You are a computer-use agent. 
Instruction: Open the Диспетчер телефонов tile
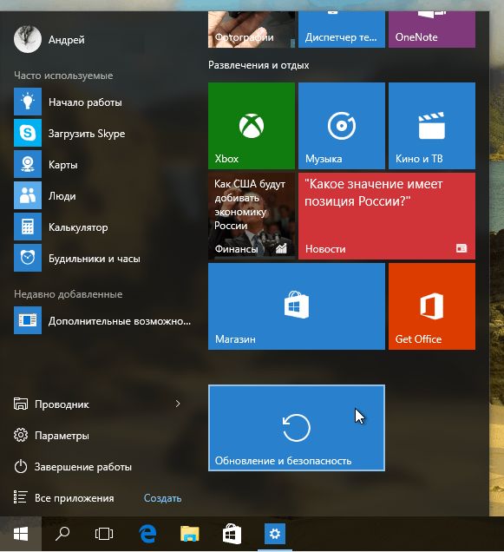click(342, 30)
